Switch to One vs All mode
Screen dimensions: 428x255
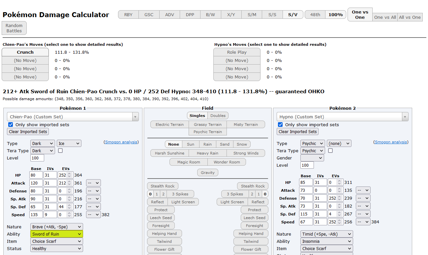click(385, 17)
